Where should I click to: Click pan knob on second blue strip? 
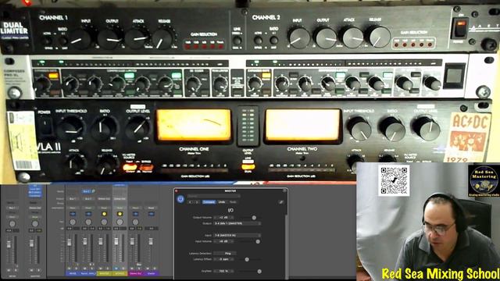click(88, 222)
